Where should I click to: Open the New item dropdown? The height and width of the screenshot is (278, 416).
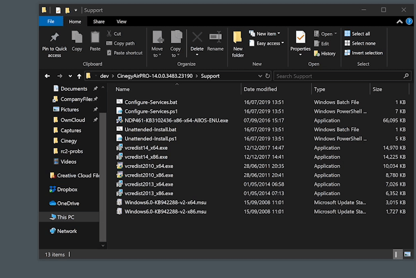pos(265,34)
